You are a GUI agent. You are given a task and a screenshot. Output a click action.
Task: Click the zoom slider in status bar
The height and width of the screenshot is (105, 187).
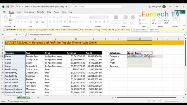[172, 101]
